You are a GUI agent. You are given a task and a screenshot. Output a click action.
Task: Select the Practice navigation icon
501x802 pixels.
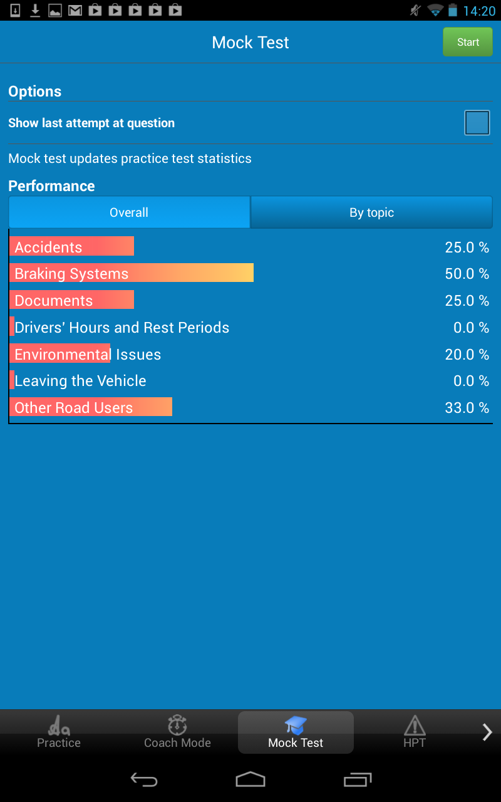pyautogui.click(x=58, y=727)
